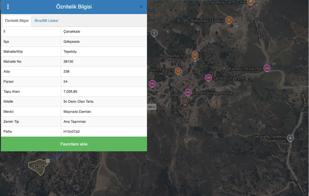Screen dimensions: 309x196
Task: Click the Hill Village House lodging marker
Action: [188, 92]
